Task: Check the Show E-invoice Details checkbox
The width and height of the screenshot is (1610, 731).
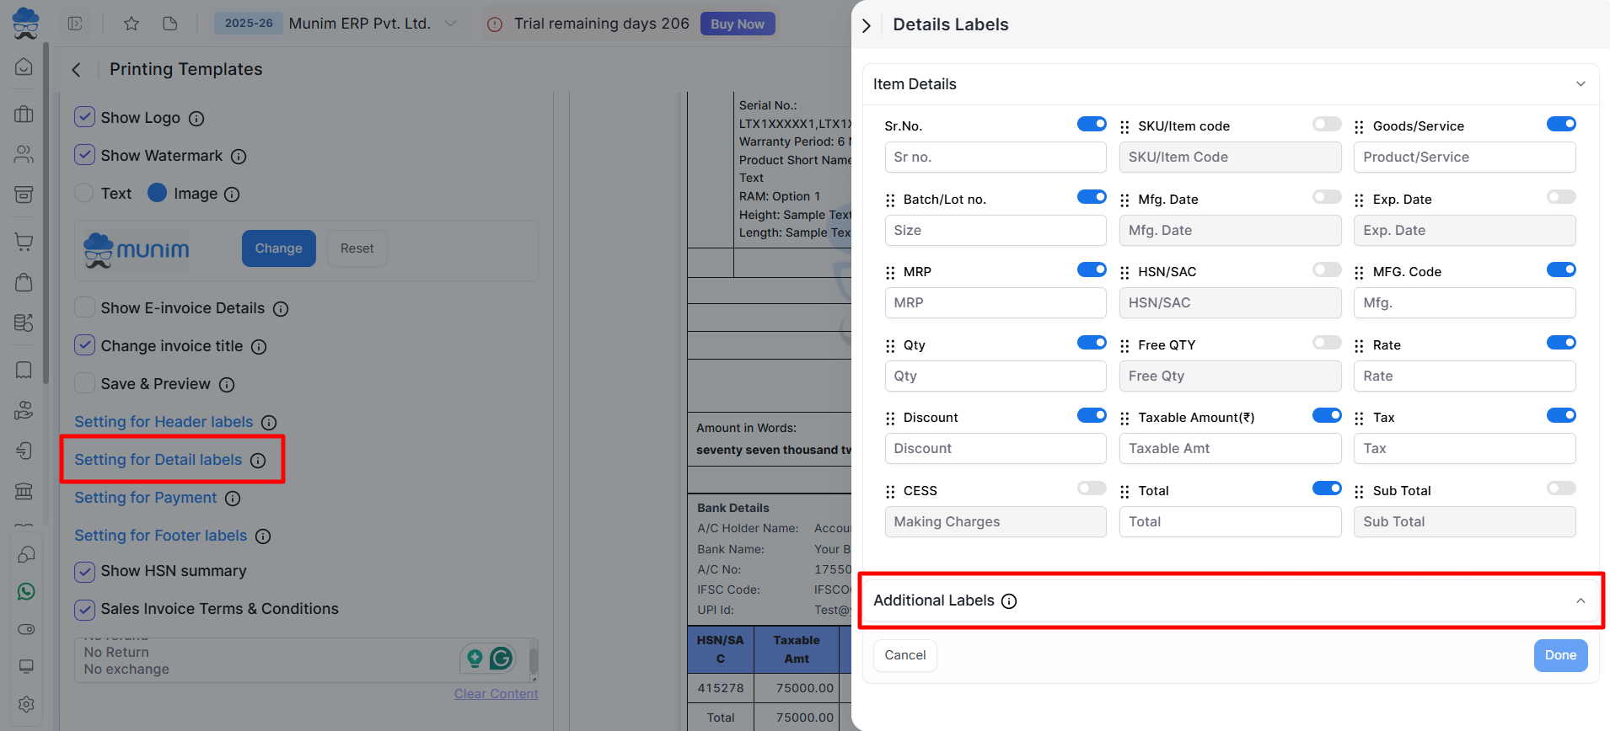Action: pos(84,307)
